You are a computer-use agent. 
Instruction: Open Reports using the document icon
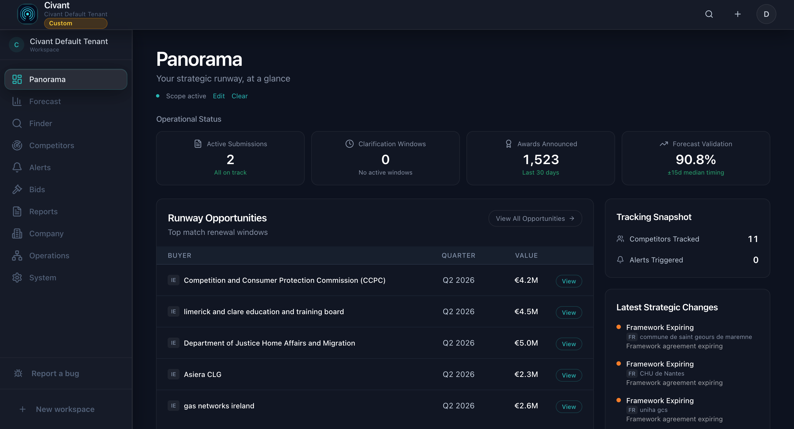pos(17,211)
